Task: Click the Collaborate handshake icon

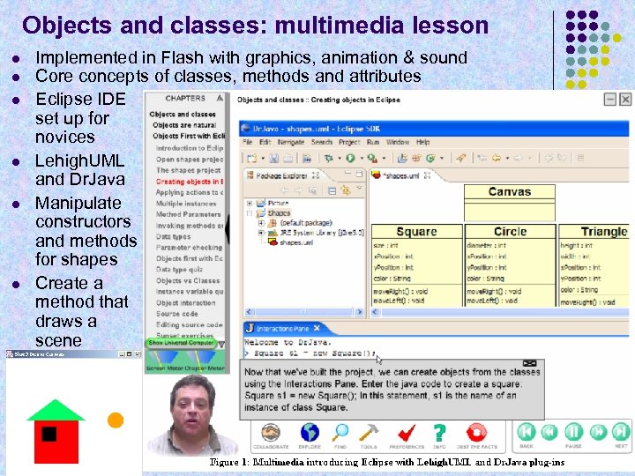Action: pyautogui.click(x=271, y=432)
